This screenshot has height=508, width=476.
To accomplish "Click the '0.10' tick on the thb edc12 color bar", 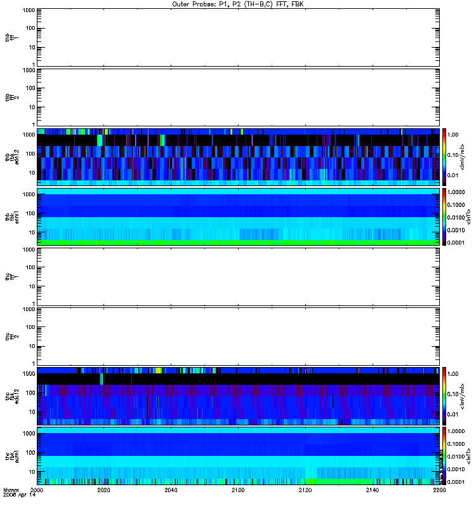I will (453, 155).
